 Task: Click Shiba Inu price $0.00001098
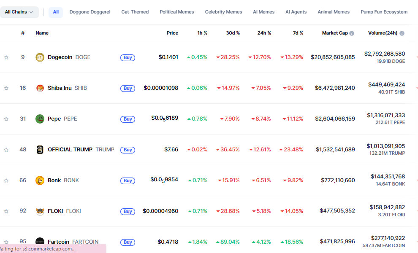(161, 88)
